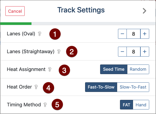Viewport: 156px width, 114px height.
Task: Focus the oval lanes number field
Action: [134, 34]
